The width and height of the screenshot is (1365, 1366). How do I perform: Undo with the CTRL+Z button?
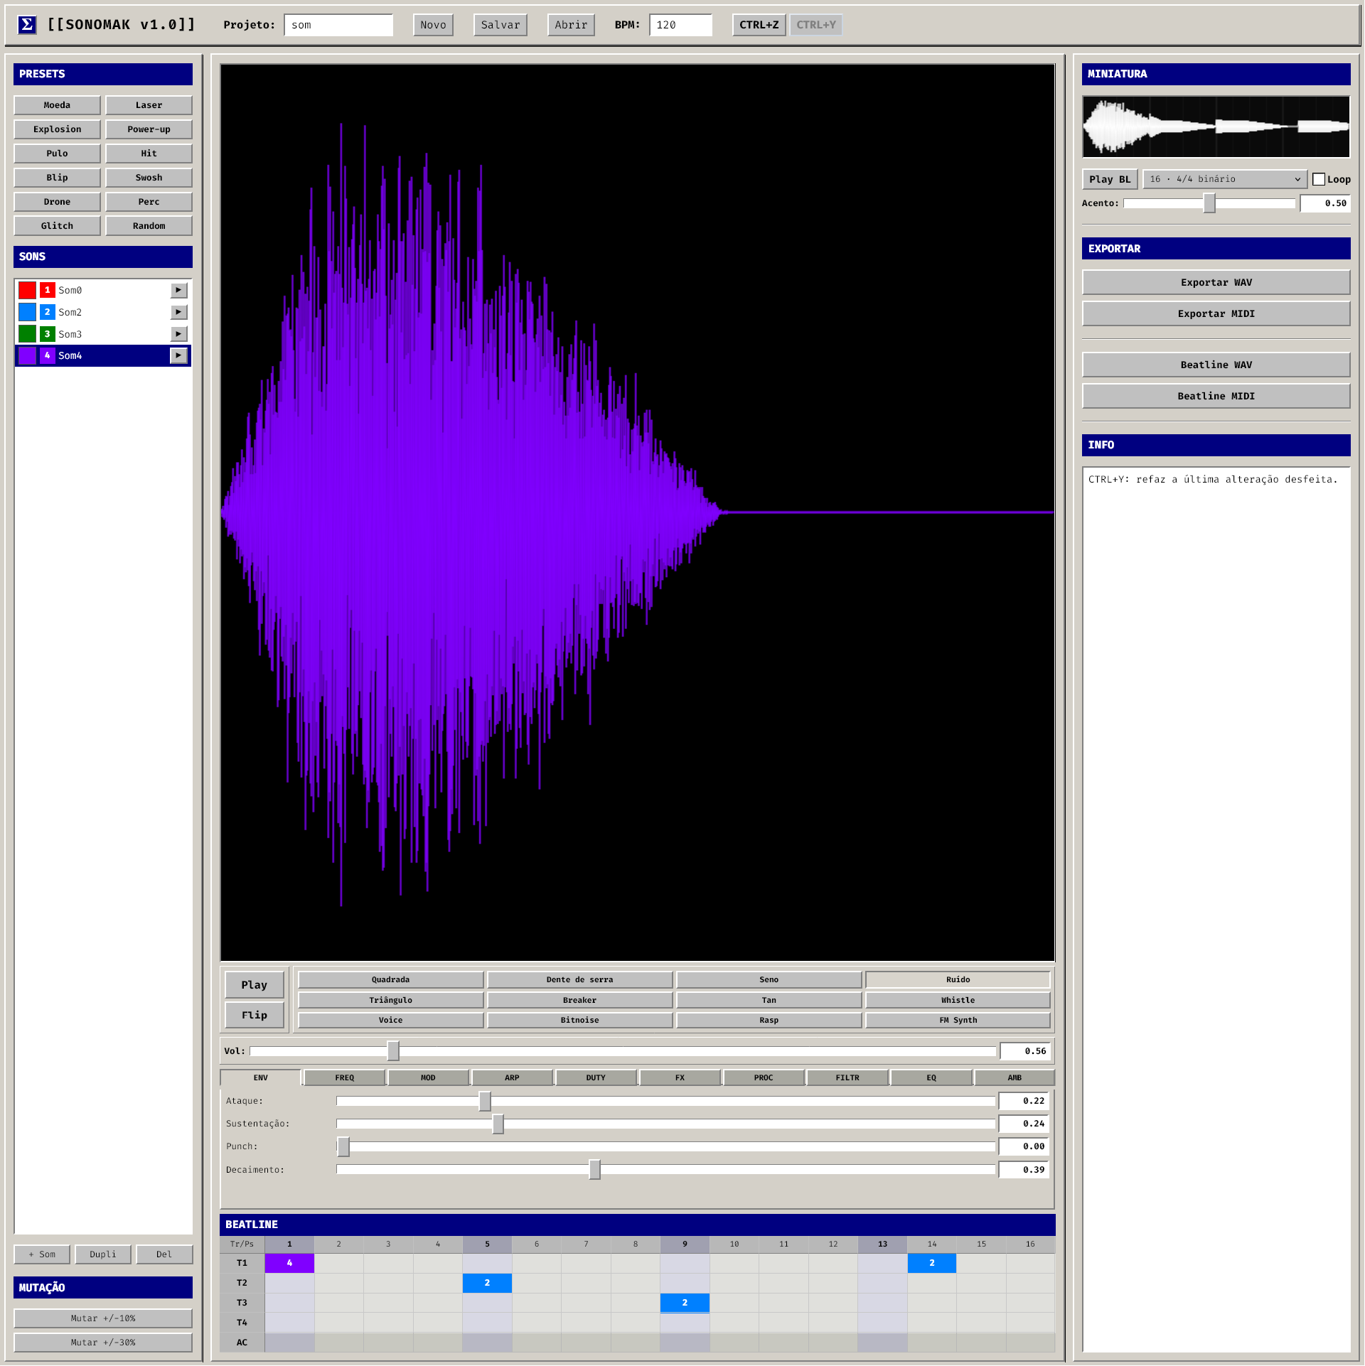[x=759, y=25]
